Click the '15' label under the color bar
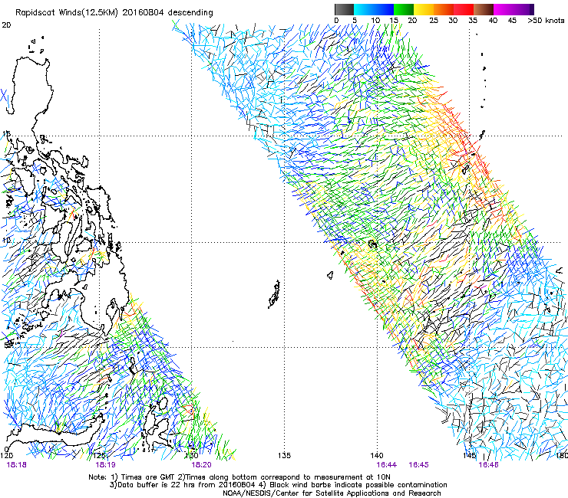Image resolution: width=568 pixels, height=498 pixels. [394, 20]
